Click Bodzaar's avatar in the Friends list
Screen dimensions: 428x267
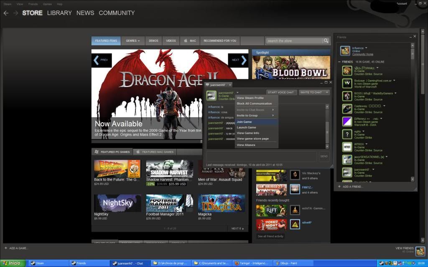pyautogui.click(x=347, y=83)
